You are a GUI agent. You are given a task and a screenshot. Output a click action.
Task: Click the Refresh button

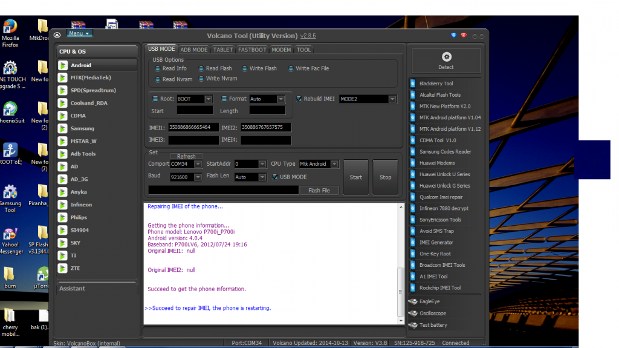coord(186,156)
